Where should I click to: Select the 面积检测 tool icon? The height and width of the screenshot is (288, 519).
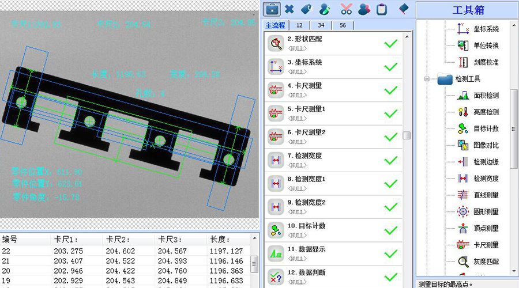(x=462, y=96)
